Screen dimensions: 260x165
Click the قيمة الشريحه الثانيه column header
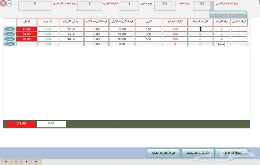[x=97, y=23]
